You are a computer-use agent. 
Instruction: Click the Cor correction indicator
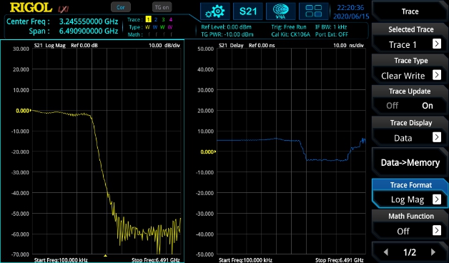click(121, 7)
